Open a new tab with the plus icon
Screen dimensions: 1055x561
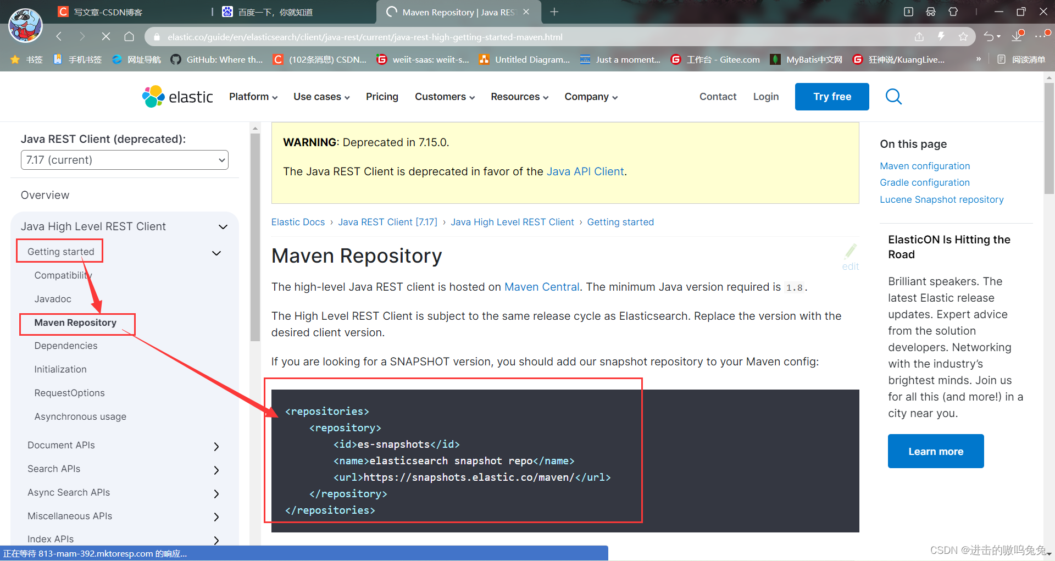(x=554, y=12)
